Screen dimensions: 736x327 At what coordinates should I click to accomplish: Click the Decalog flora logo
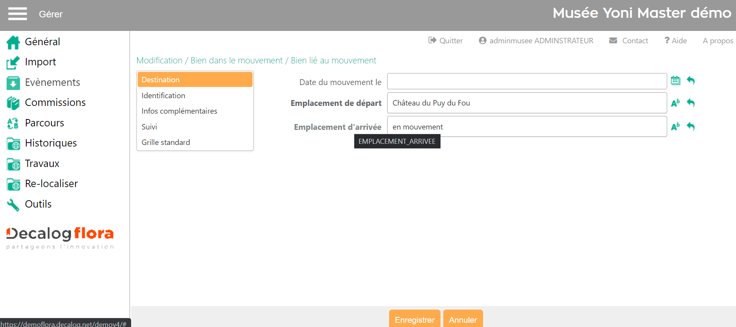tap(60, 238)
